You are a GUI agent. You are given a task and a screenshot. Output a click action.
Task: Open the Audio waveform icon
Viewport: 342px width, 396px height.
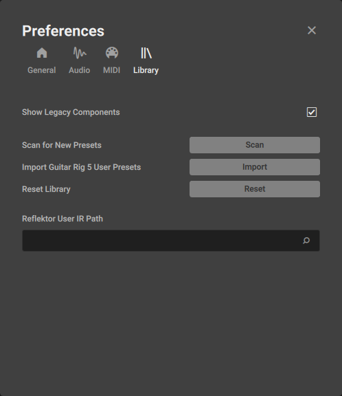(80, 53)
